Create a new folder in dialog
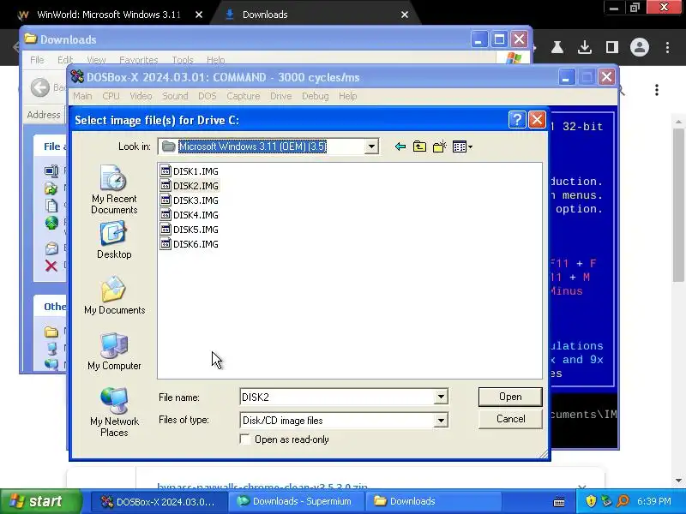686x514 pixels. (x=439, y=146)
